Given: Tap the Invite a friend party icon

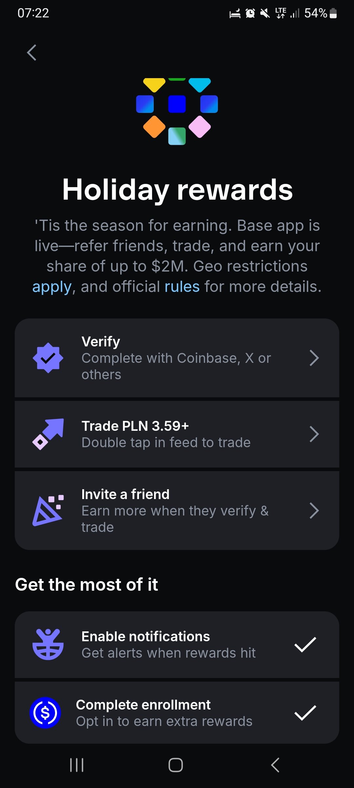Looking at the screenshot, I should pyautogui.click(x=48, y=510).
